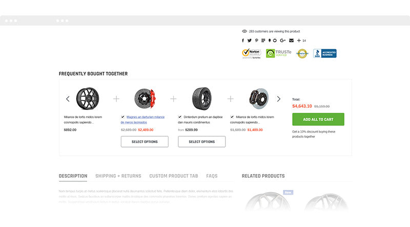Select options for Dinterdum tire product
410x227 pixels.
coord(201,141)
